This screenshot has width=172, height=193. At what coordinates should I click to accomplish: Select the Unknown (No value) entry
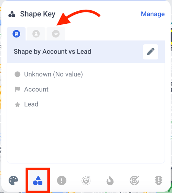point(49,74)
